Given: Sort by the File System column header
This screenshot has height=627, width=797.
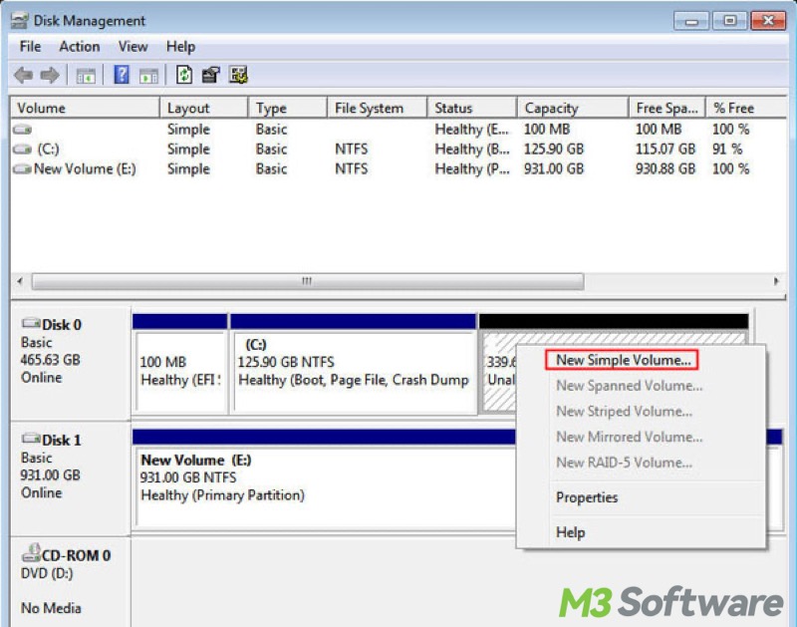Looking at the screenshot, I should point(377,108).
